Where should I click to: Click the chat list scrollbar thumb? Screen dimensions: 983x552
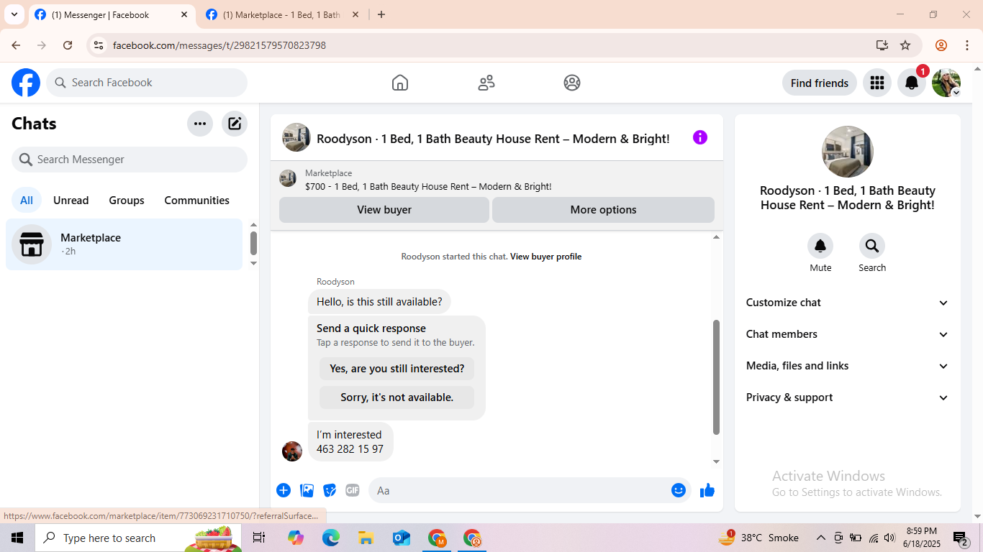click(x=253, y=243)
